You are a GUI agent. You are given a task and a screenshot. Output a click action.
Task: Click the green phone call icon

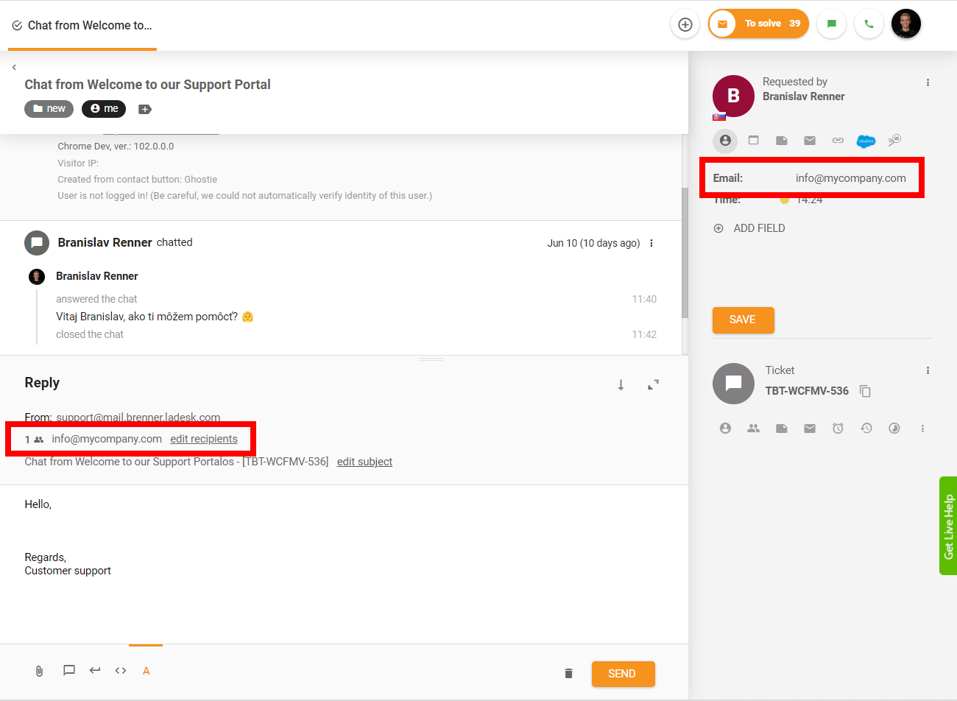pyautogui.click(x=869, y=24)
